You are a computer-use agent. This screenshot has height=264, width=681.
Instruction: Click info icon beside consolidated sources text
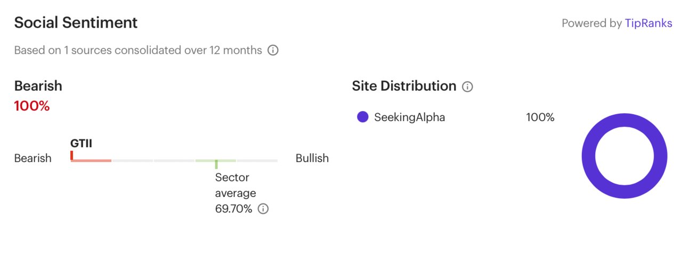[273, 50]
